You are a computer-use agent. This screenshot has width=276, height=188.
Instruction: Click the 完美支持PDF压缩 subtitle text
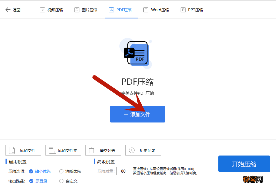[138, 93]
